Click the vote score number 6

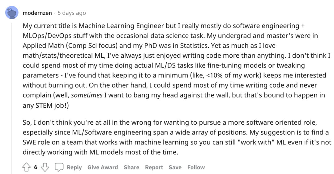(x=36, y=167)
